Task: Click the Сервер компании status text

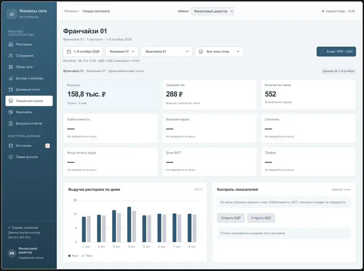Action: (x=25, y=228)
